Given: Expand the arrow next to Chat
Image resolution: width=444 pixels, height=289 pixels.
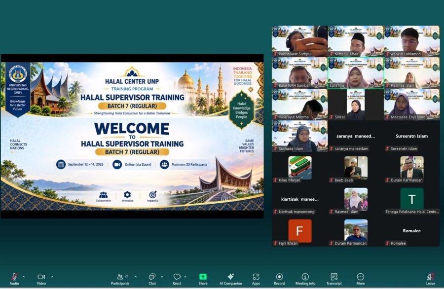Looking at the screenshot, I should [x=162, y=277].
